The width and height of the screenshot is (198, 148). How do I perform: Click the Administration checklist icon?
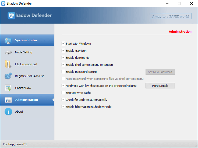click(8, 100)
